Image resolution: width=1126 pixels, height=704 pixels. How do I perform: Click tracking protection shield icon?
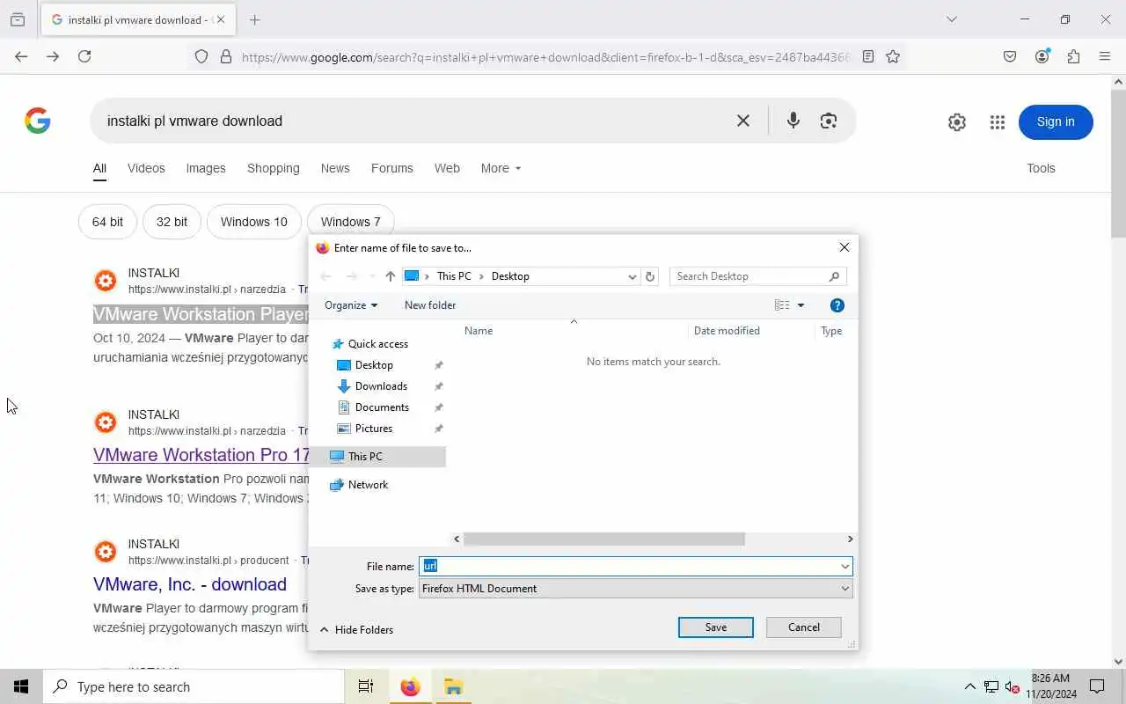pos(201,56)
